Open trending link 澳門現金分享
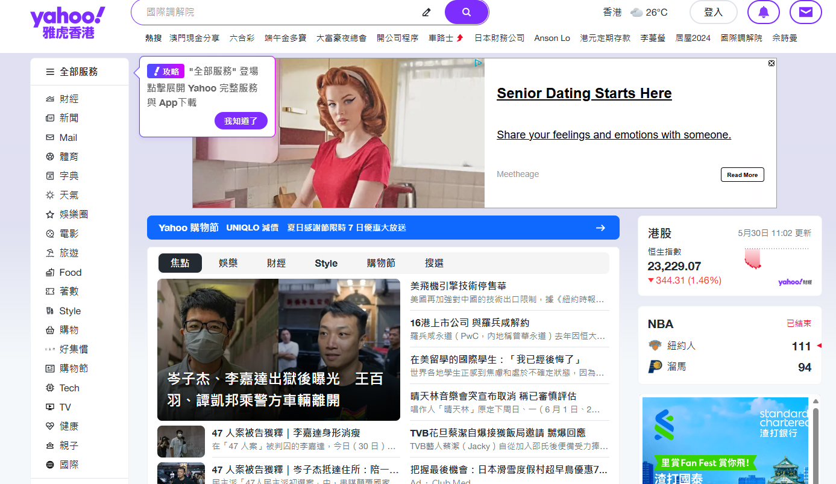836x484 pixels. coord(195,38)
